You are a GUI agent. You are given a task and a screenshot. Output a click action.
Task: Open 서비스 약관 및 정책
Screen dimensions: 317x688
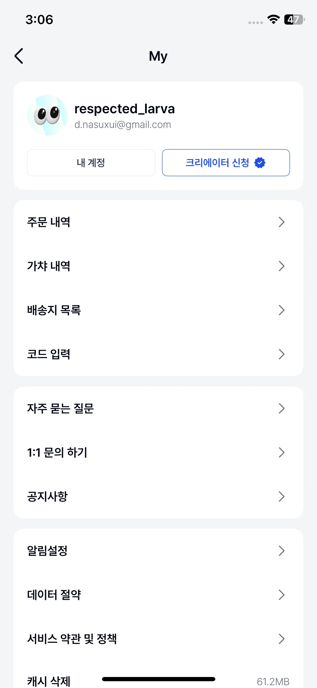coord(158,639)
